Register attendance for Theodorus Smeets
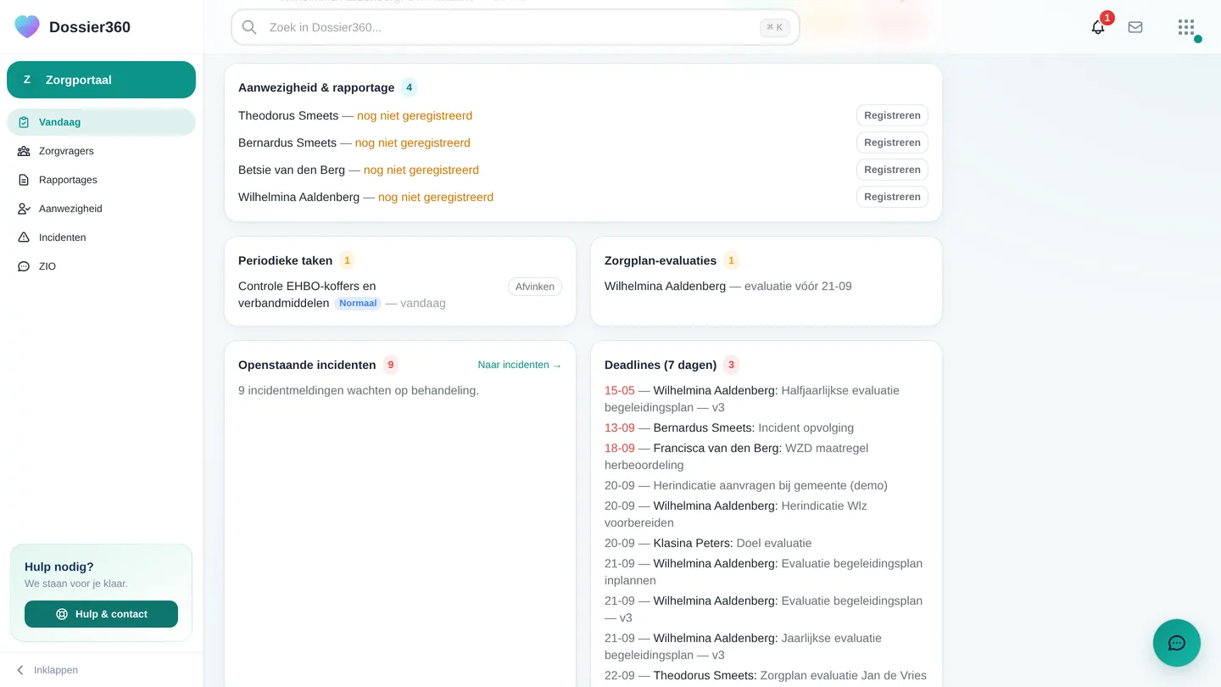 tap(892, 115)
